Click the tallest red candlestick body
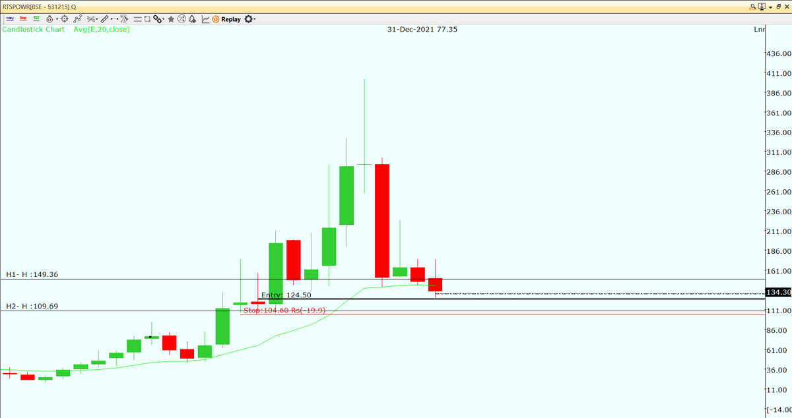 382,221
